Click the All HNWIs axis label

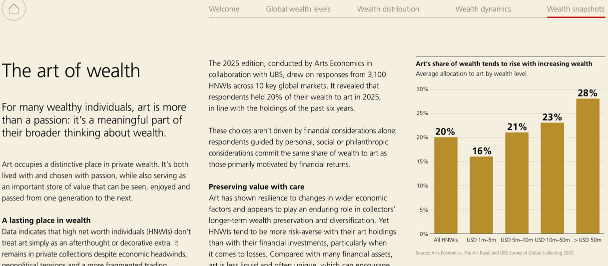pyautogui.click(x=446, y=239)
